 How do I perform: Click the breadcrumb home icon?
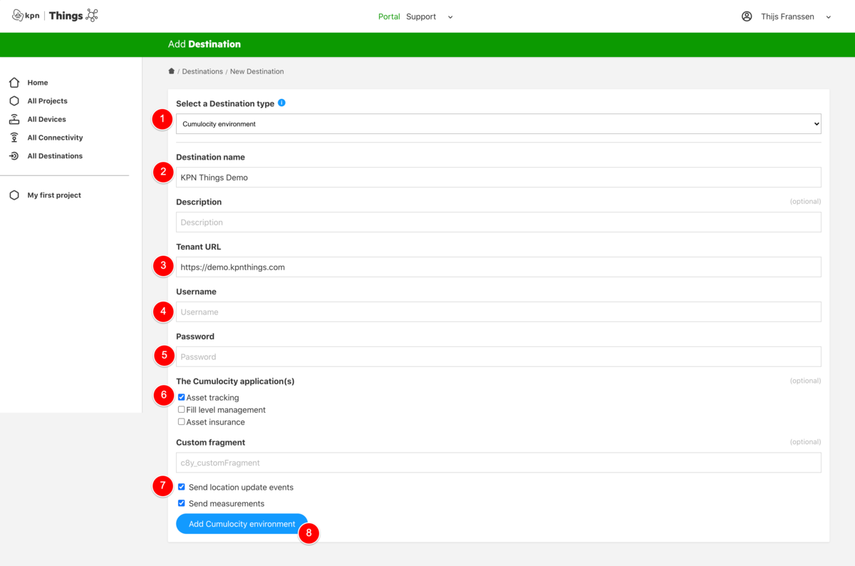coord(171,71)
